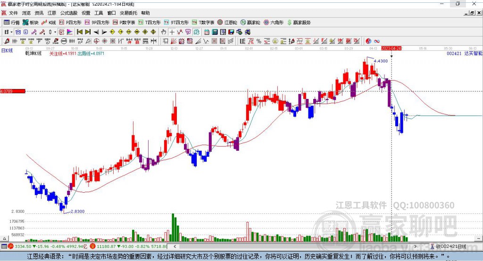
Task: Open the calculator icon in toolbar
Action: tap(215, 32)
